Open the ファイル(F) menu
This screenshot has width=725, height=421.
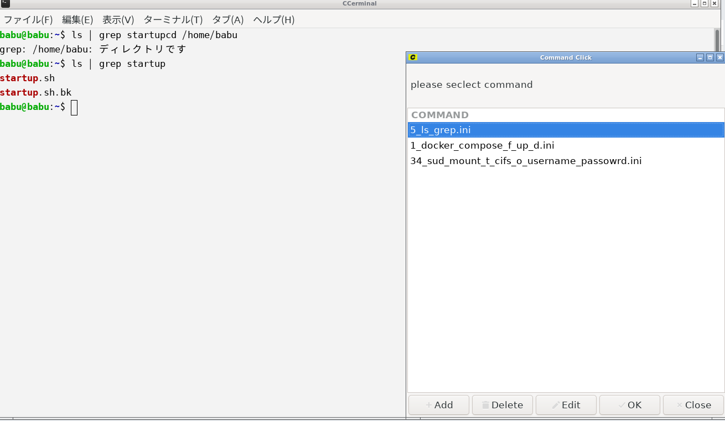point(28,20)
